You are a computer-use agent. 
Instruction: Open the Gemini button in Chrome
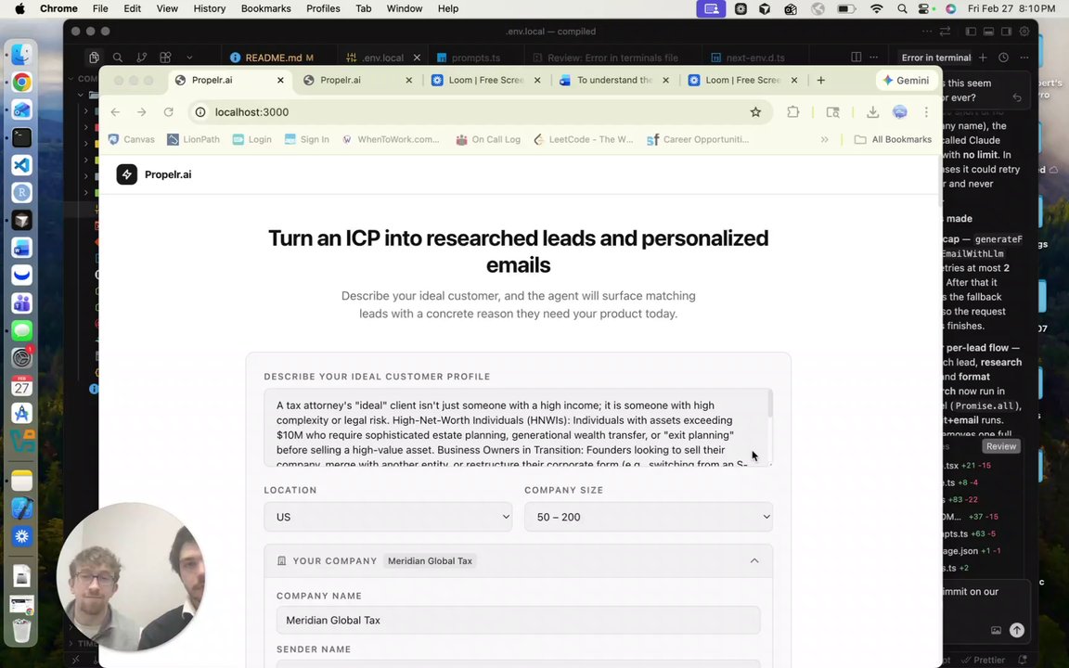[906, 80]
